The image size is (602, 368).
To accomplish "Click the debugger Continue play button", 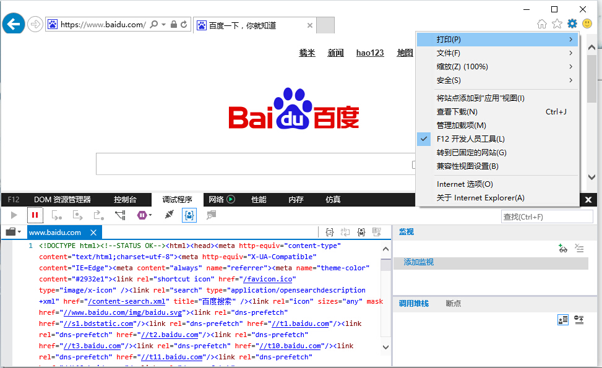I will (14, 215).
